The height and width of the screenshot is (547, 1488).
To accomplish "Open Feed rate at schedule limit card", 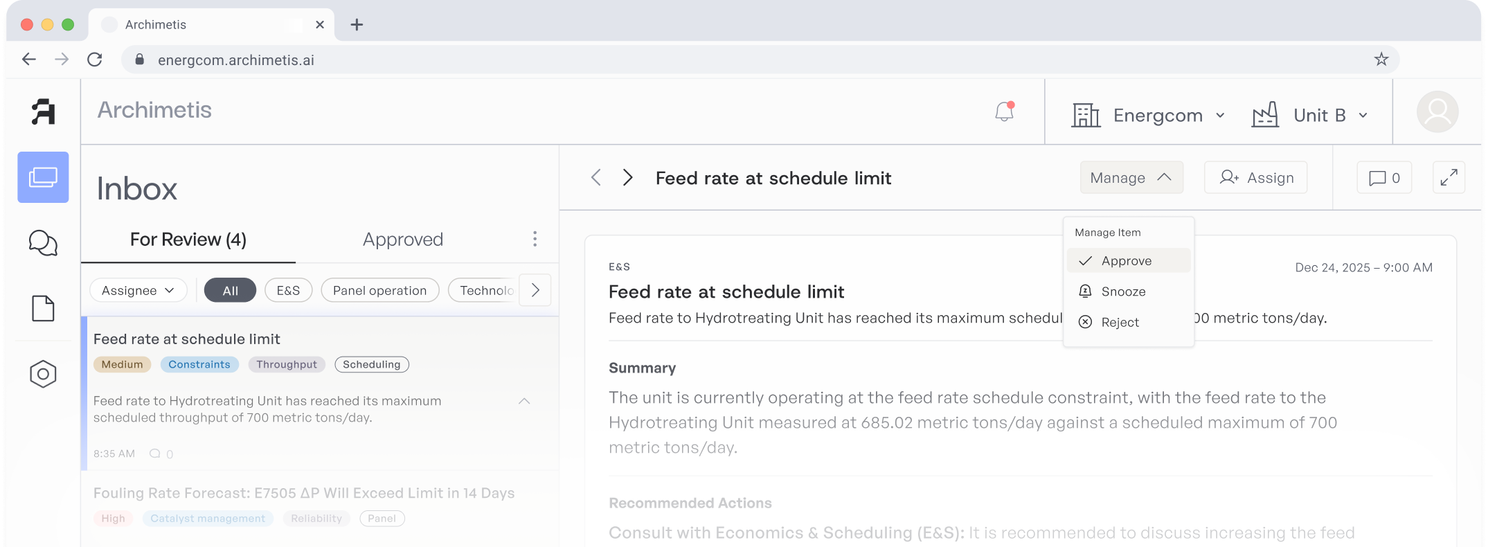I will tap(320, 393).
